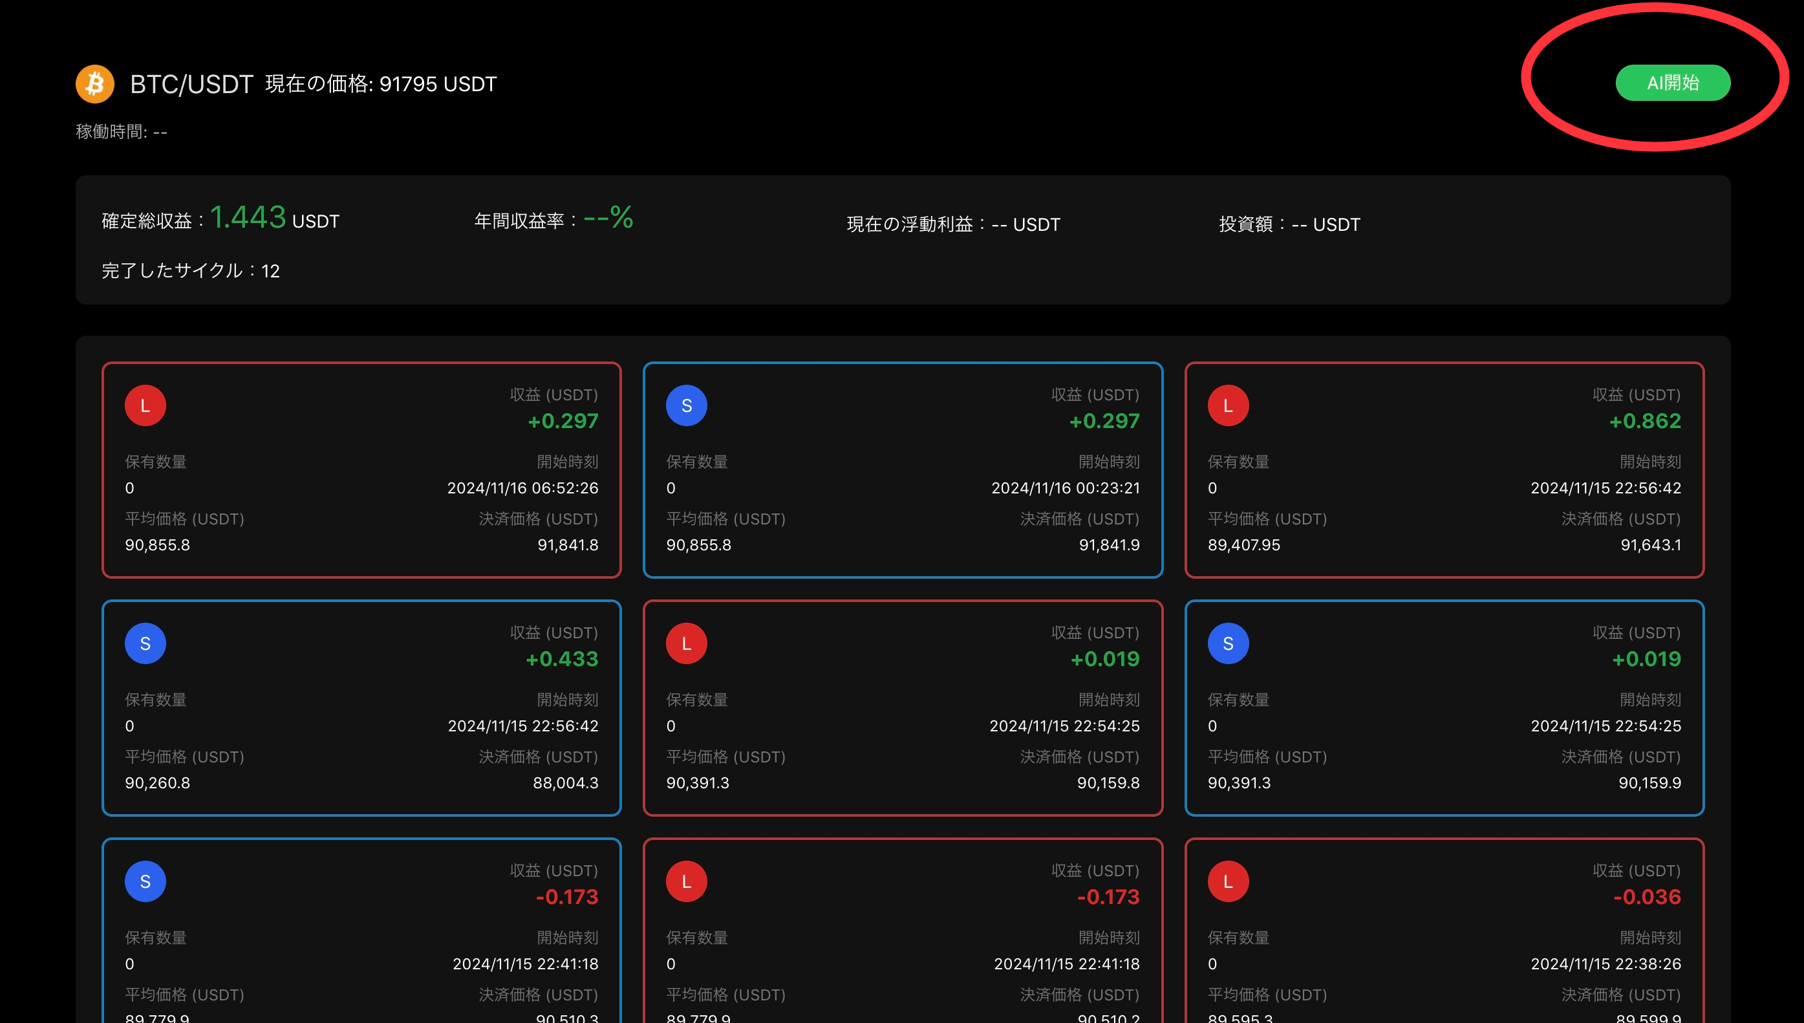Click the +0.862 profit value

(1644, 421)
